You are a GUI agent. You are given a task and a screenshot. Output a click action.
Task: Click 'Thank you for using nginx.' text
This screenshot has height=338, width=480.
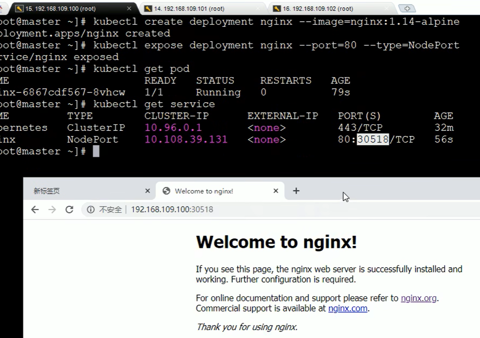click(247, 327)
